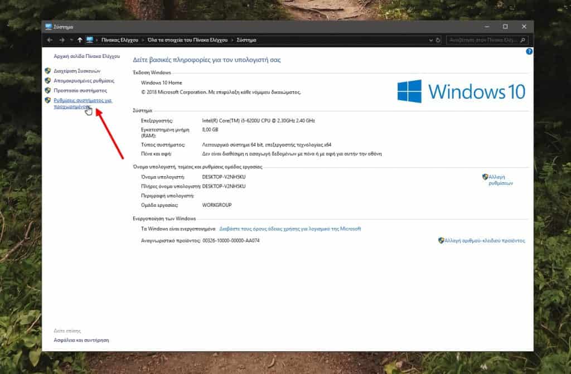Click the magnifier search icon

(x=522, y=40)
